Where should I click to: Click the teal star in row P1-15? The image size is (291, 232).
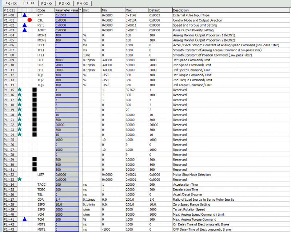[20, 90]
